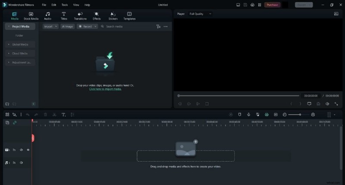Adjust the timeline zoom slider
Screen dimensions: 345x185
[x=298, y=115]
